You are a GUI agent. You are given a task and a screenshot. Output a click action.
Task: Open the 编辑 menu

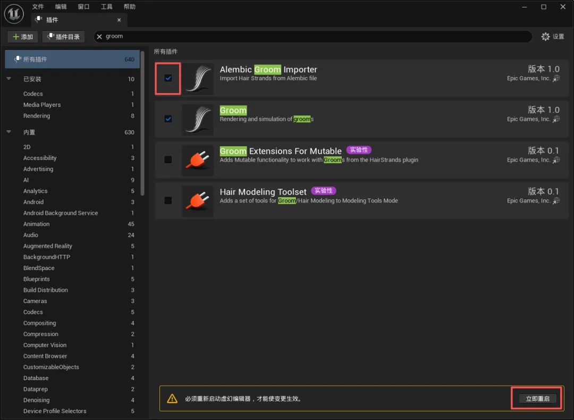click(x=61, y=6)
